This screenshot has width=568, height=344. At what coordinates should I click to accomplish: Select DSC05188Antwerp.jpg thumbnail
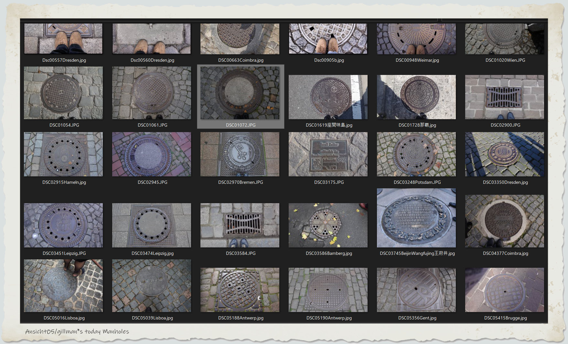click(240, 290)
